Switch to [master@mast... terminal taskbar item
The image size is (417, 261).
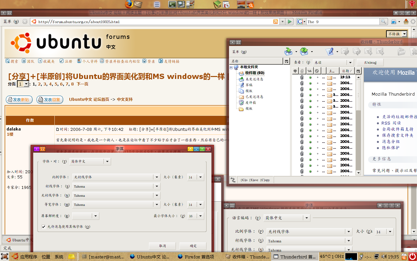103,257
